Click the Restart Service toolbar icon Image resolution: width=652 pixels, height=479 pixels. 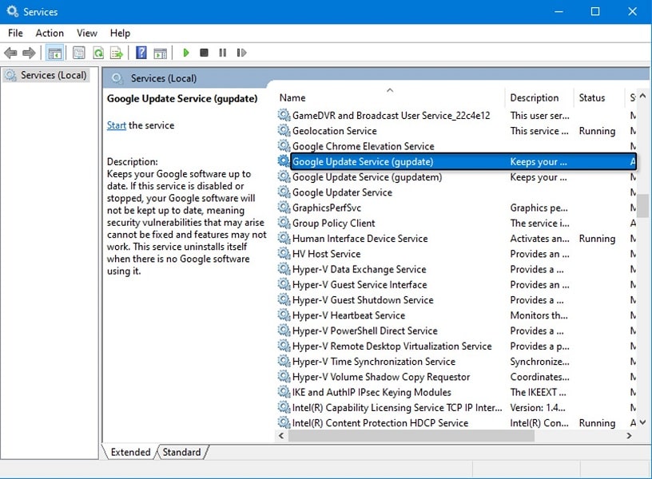241,53
